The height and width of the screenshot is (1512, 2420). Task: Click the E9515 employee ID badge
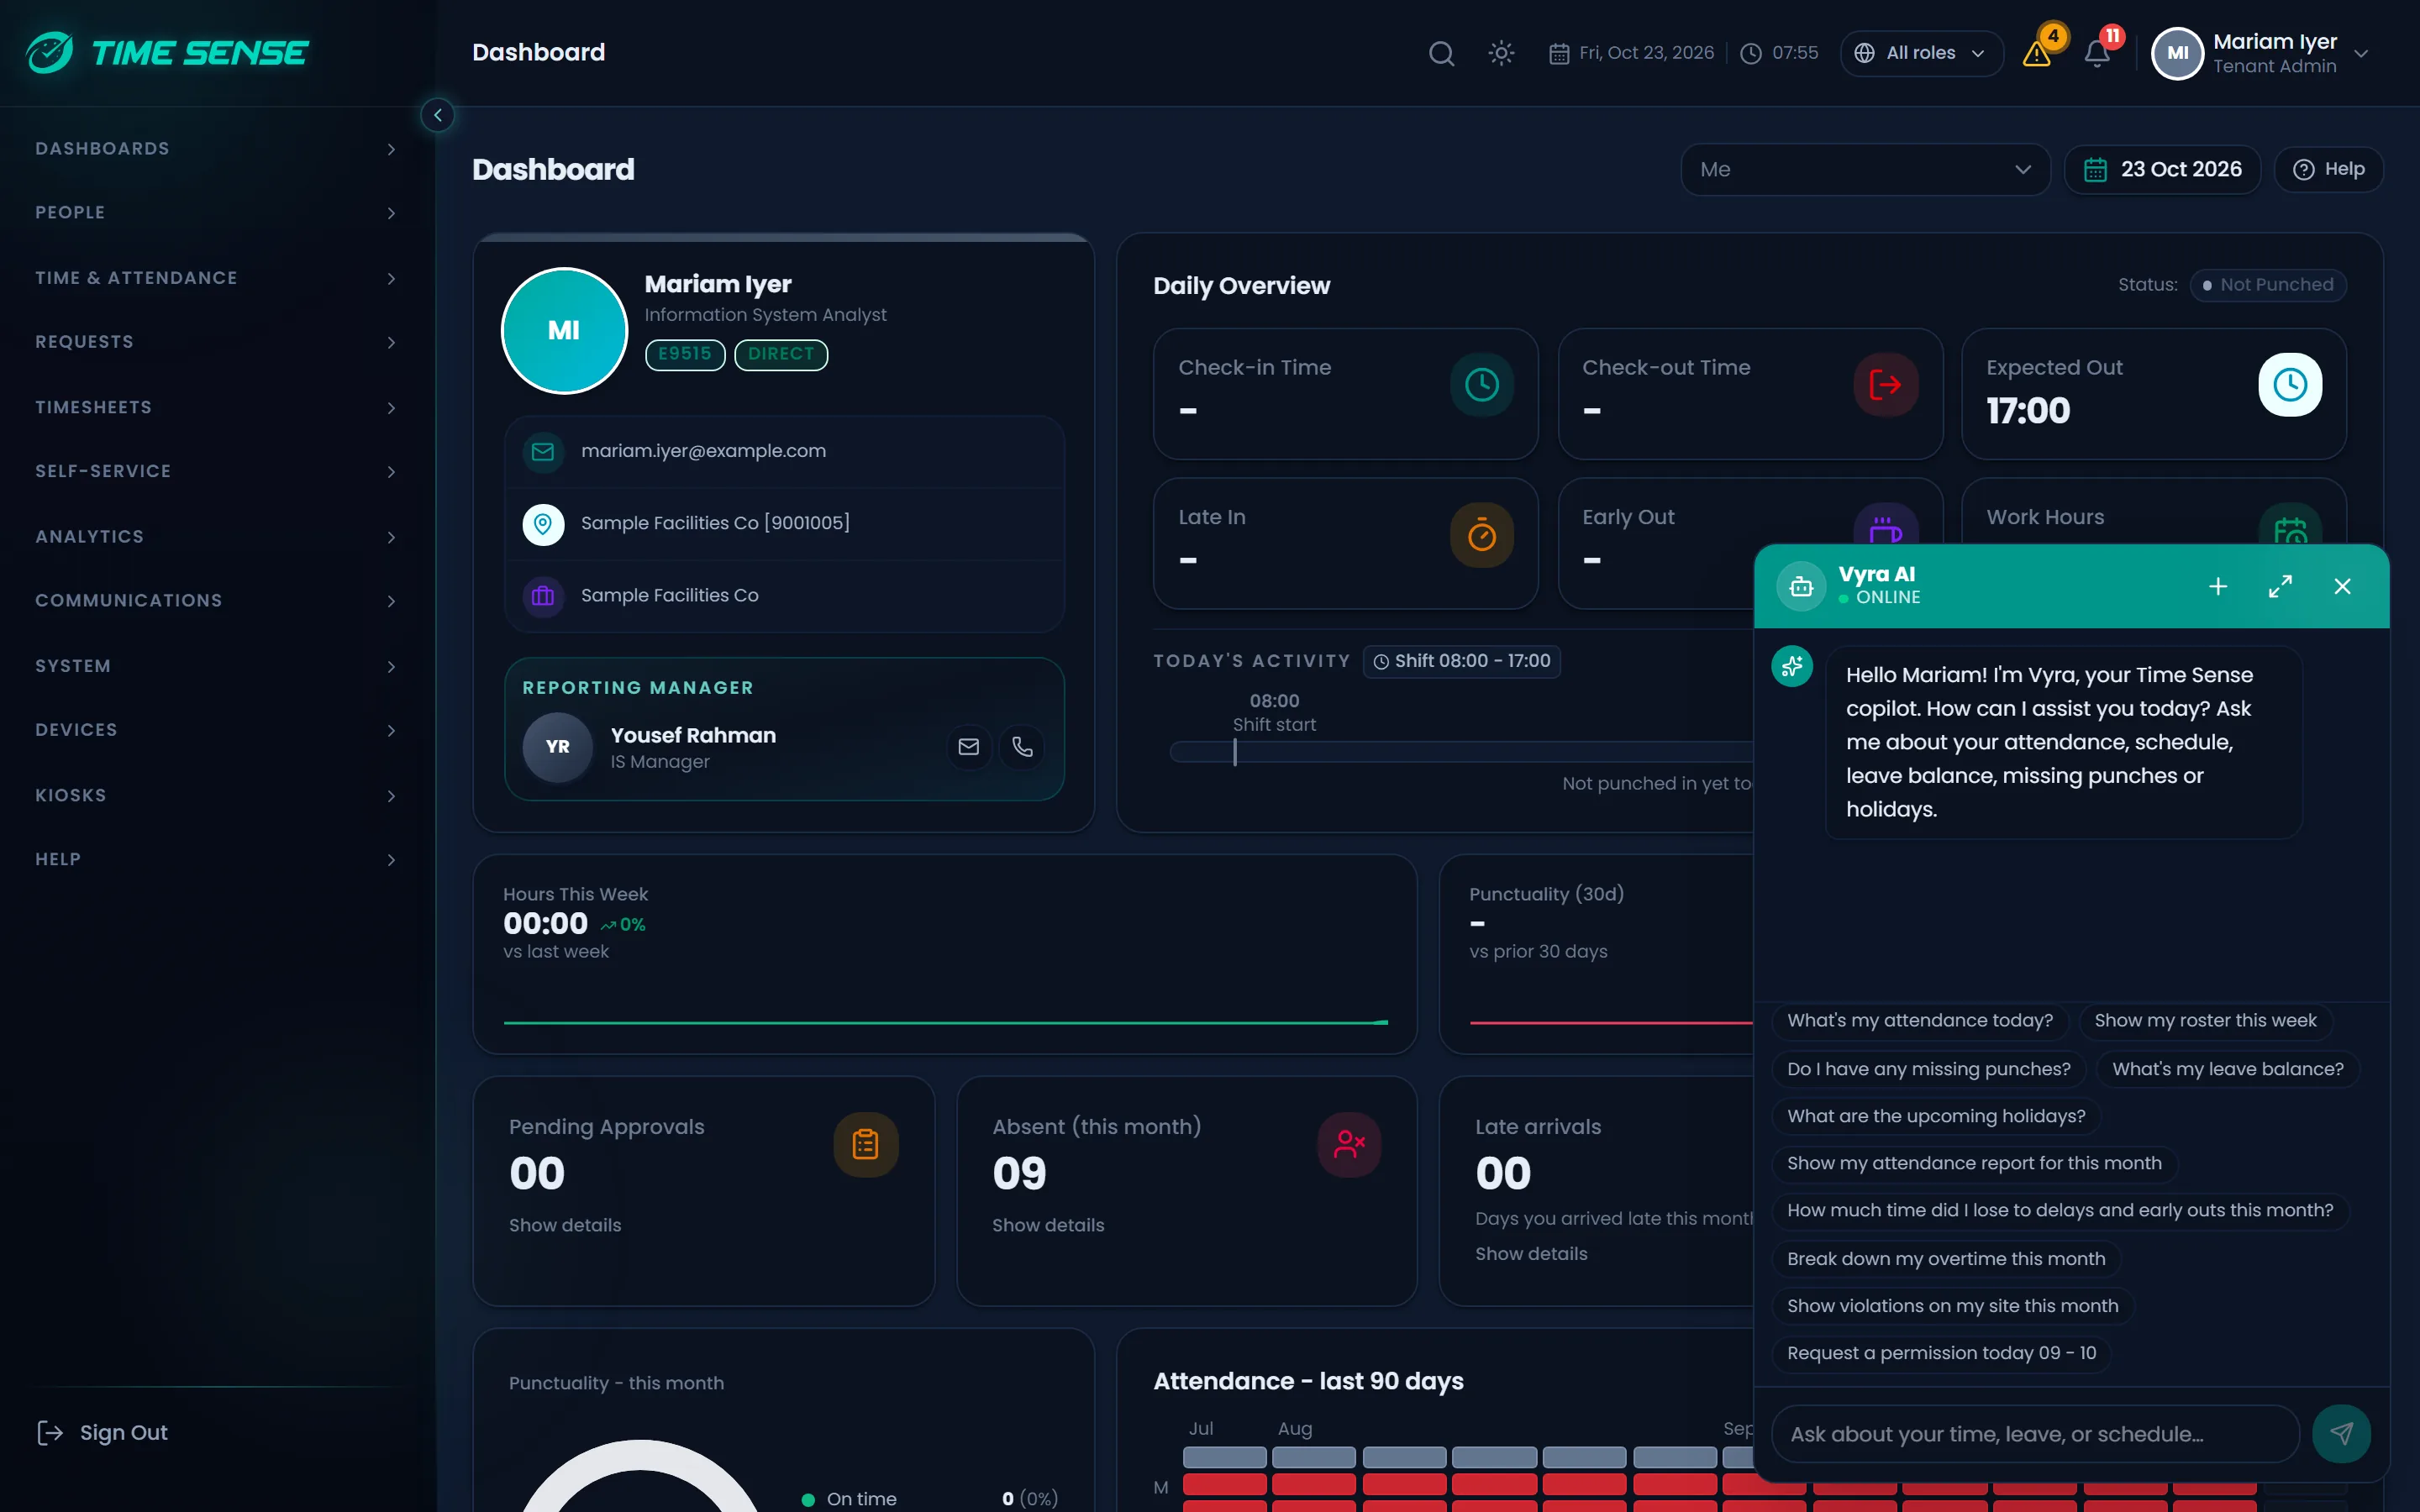pos(685,354)
